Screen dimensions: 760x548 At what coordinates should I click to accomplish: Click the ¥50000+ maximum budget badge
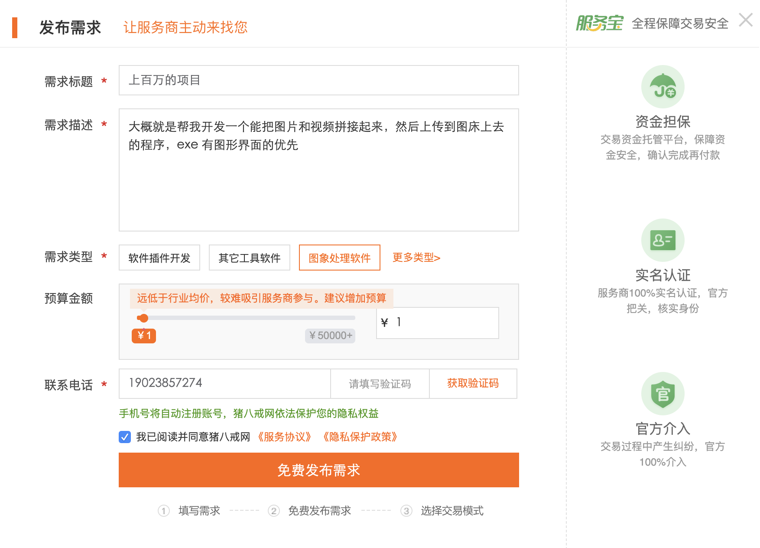click(x=330, y=336)
